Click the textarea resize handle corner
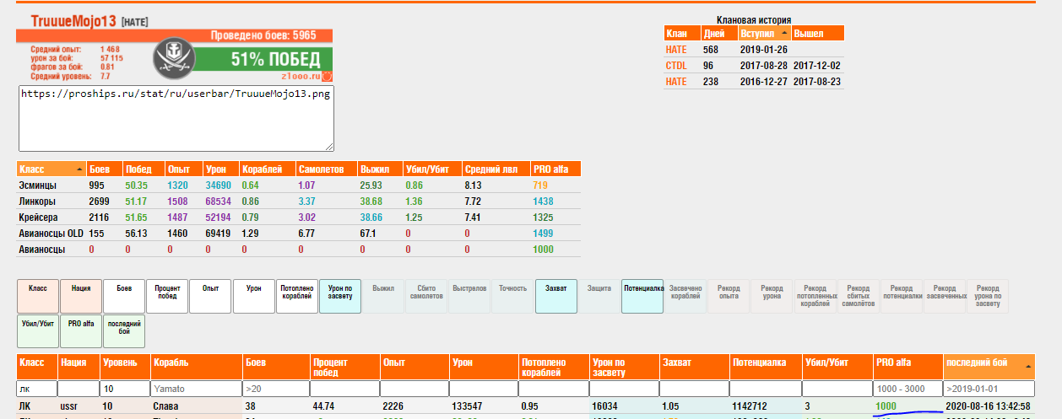 [329, 146]
